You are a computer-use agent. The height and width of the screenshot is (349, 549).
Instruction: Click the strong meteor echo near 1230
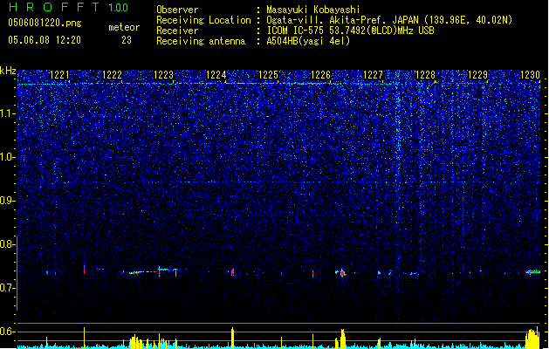click(x=533, y=271)
